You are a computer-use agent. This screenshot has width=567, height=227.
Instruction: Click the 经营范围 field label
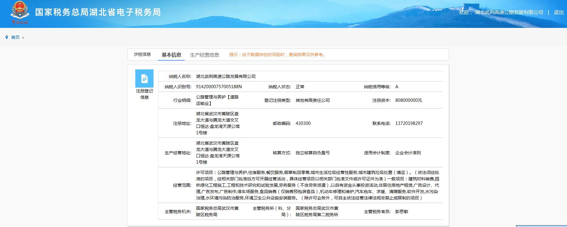(x=182, y=185)
